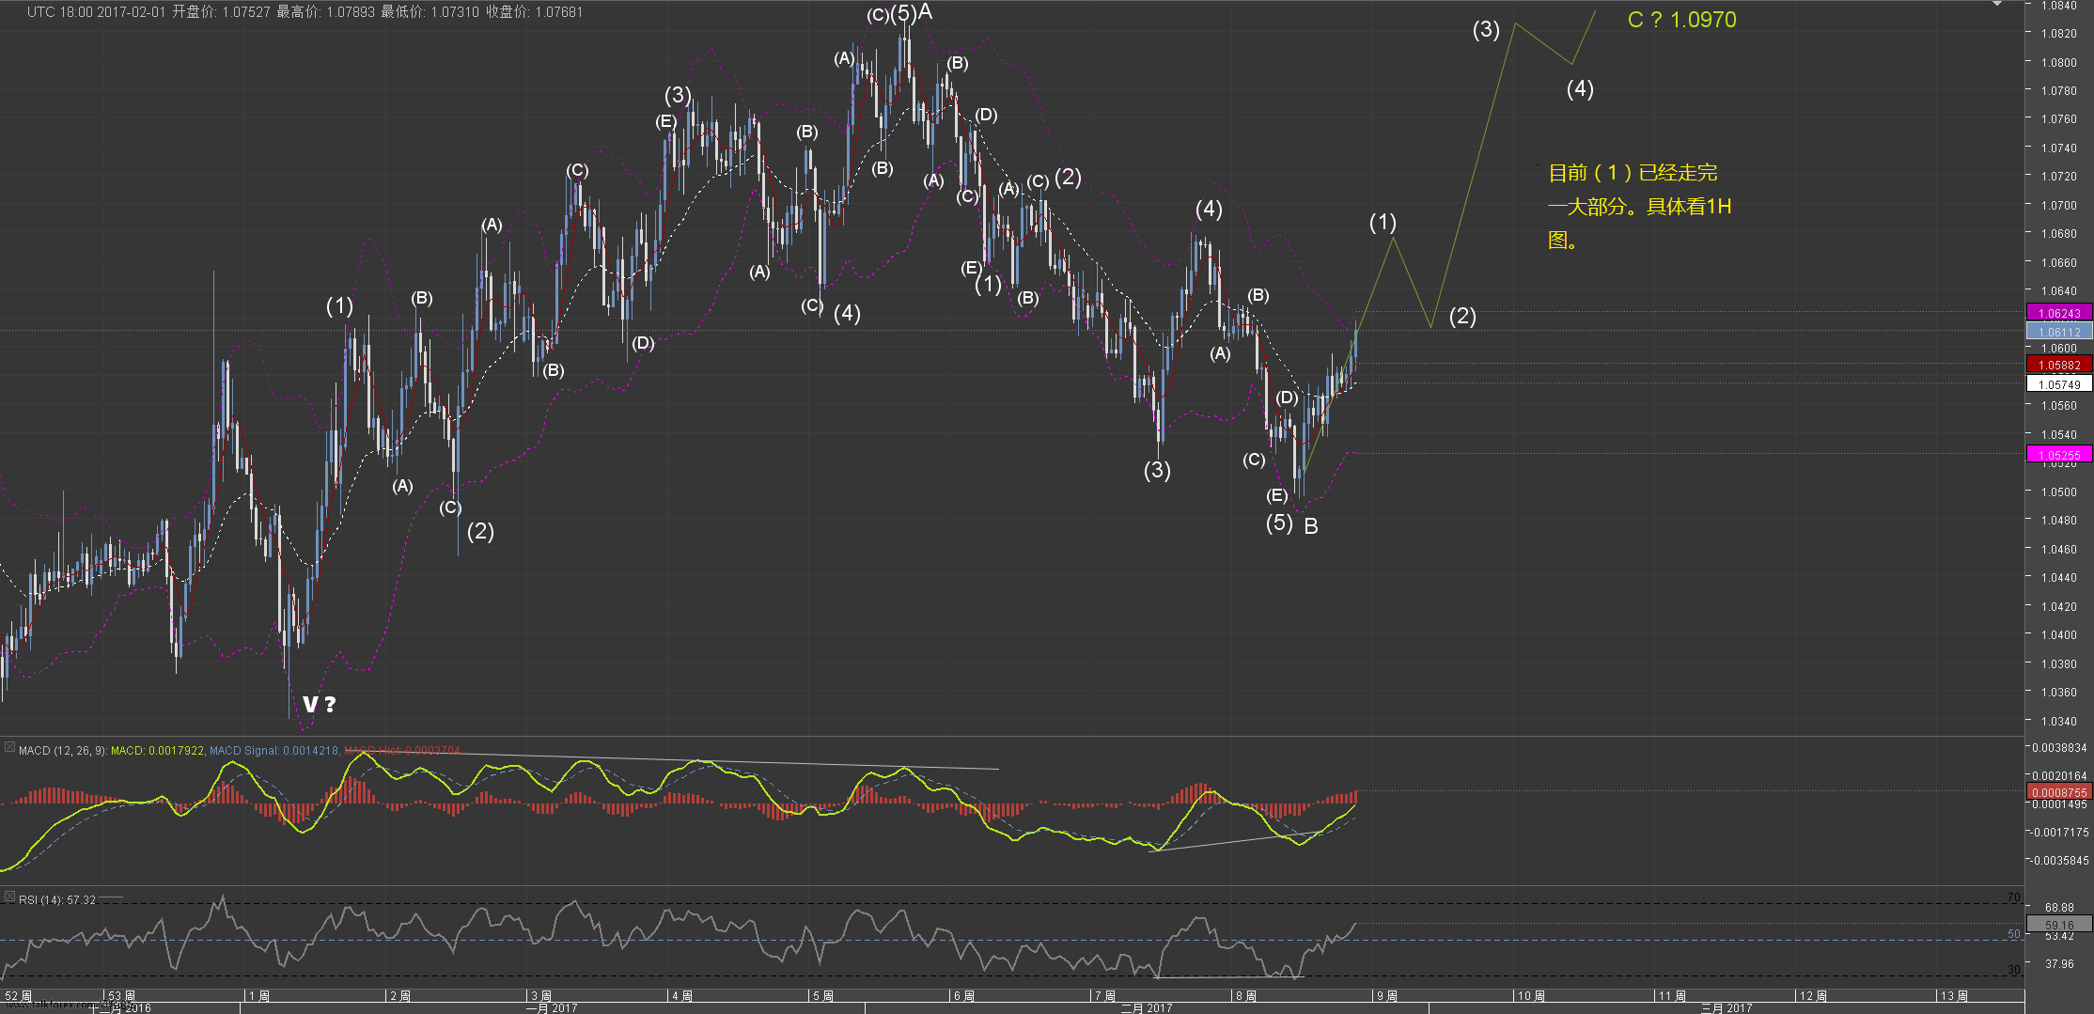This screenshot has height=1014, width=2094.
Task: Select the 'C ? 1.0970' target label
Action: tap(1681, 20)
